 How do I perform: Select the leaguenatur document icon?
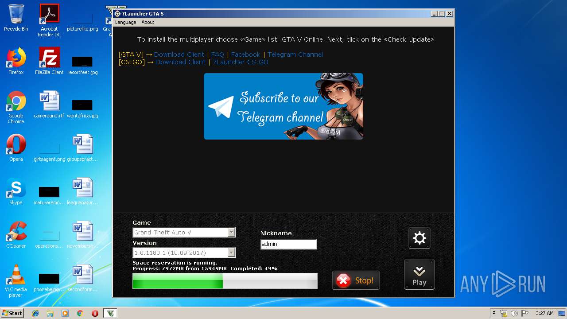coord(82,191)
